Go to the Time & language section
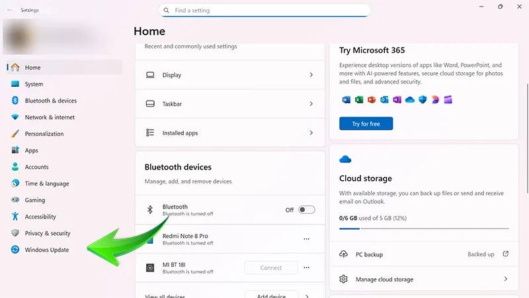529x298 pixels. coord(46,183)
